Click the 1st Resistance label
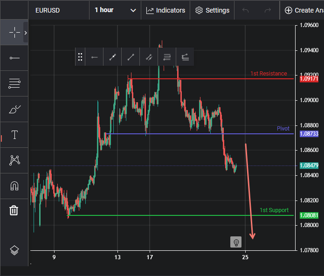324x276 pixels. [269, 74]
